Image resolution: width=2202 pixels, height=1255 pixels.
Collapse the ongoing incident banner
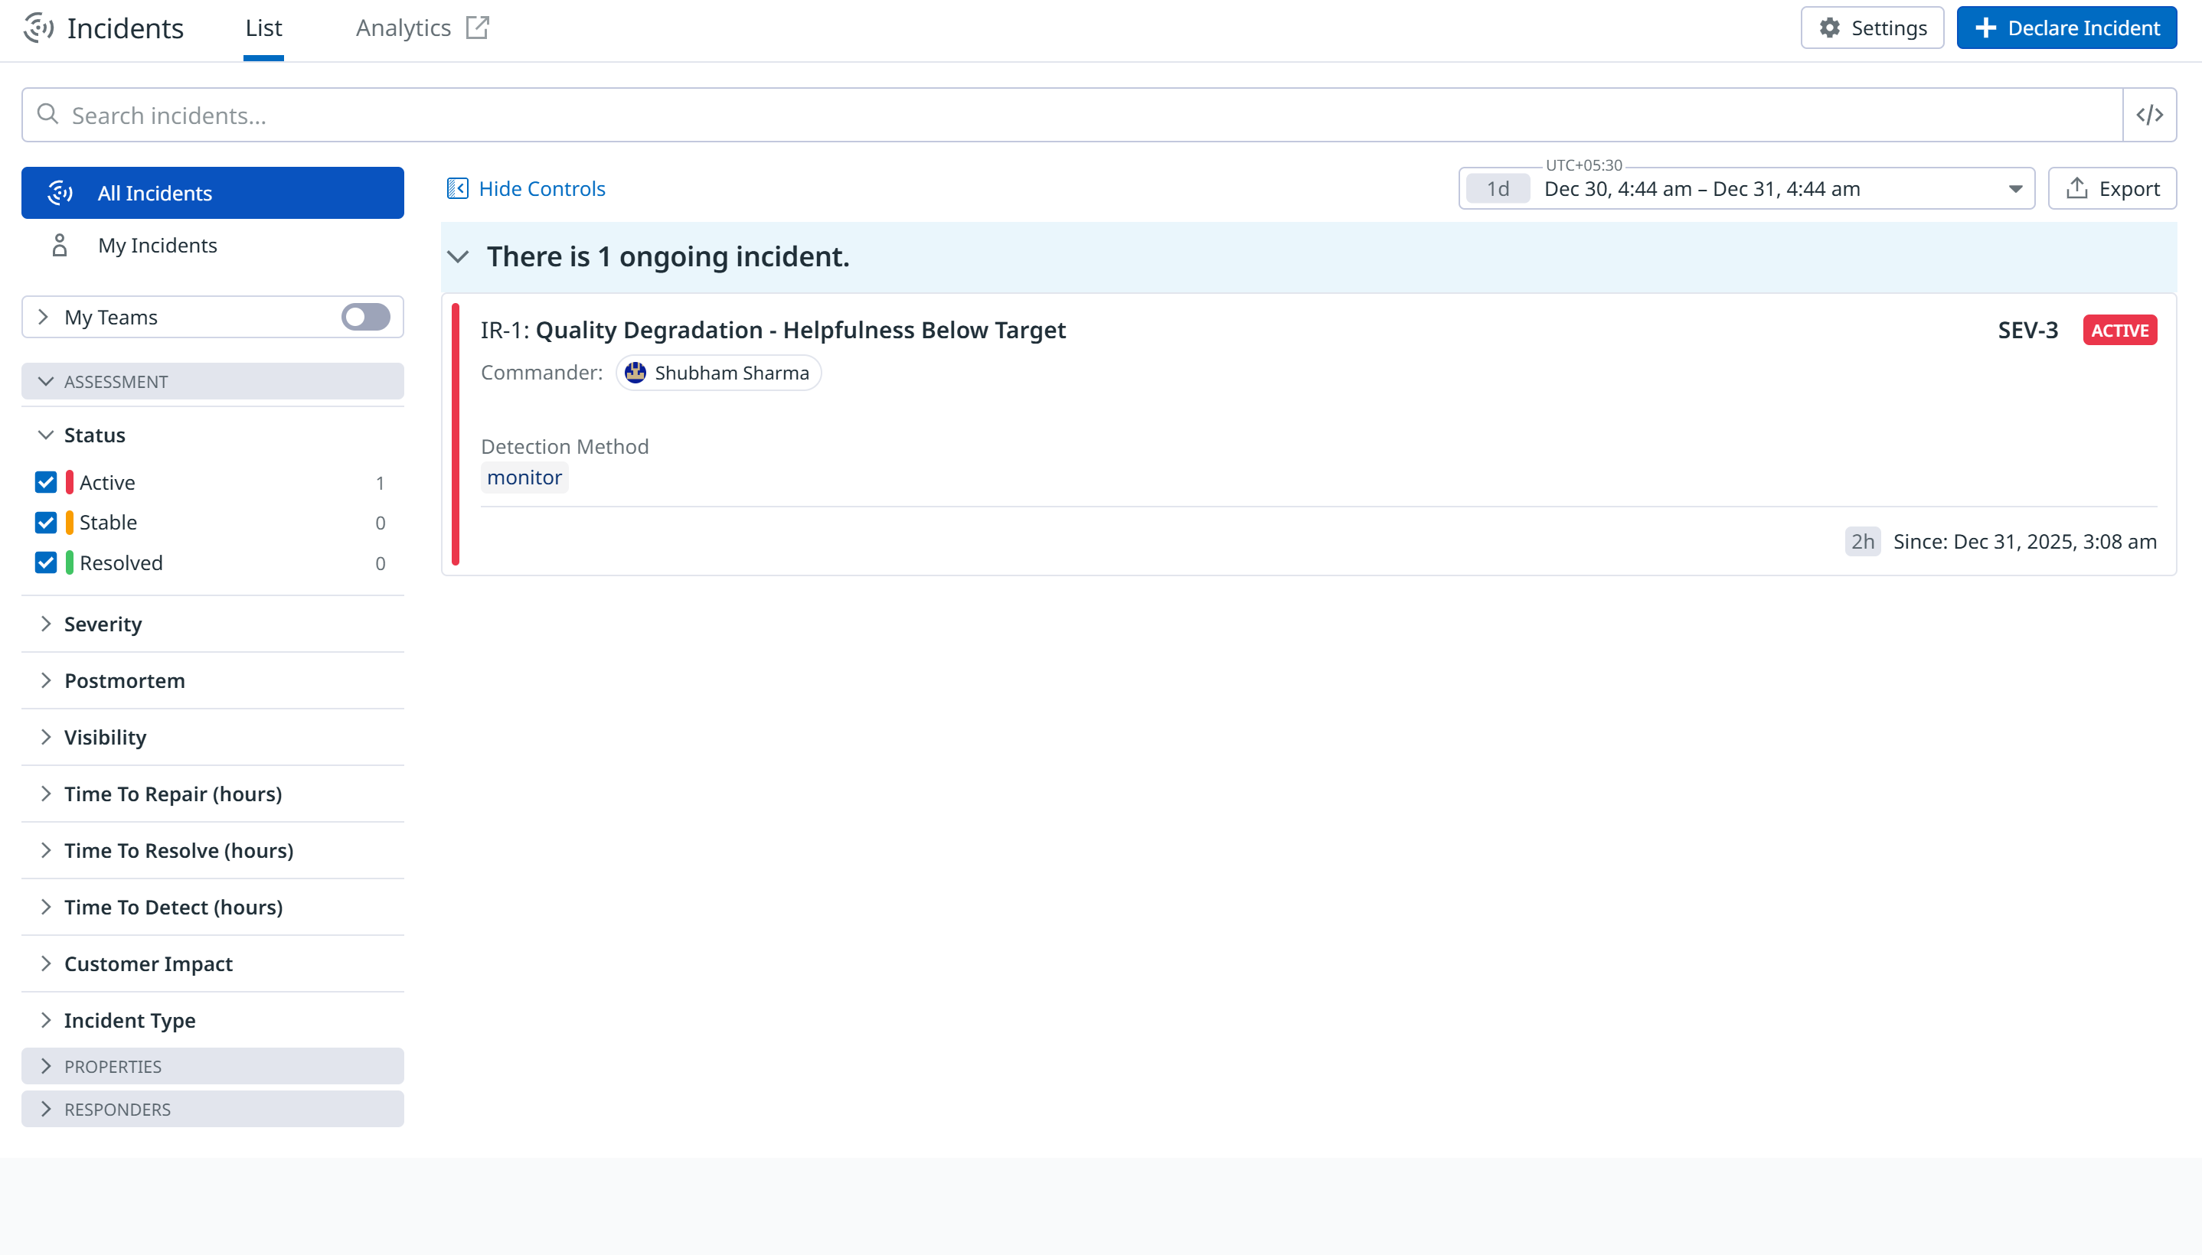coord(458,257)
